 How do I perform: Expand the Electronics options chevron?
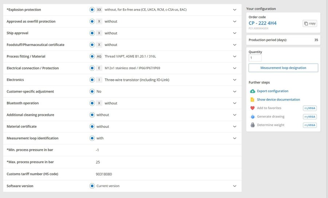pyautogui.click(x=235, y=80)
